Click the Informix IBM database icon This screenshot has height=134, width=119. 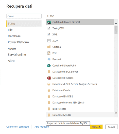coord(49,103)
